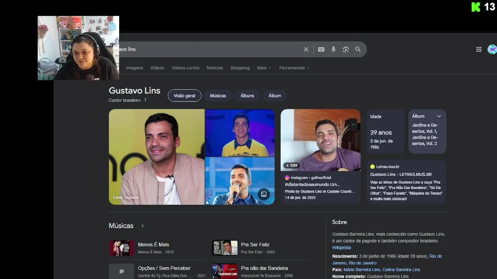Open the account avatar
497x279 pixels.
(x=492, y=50)
